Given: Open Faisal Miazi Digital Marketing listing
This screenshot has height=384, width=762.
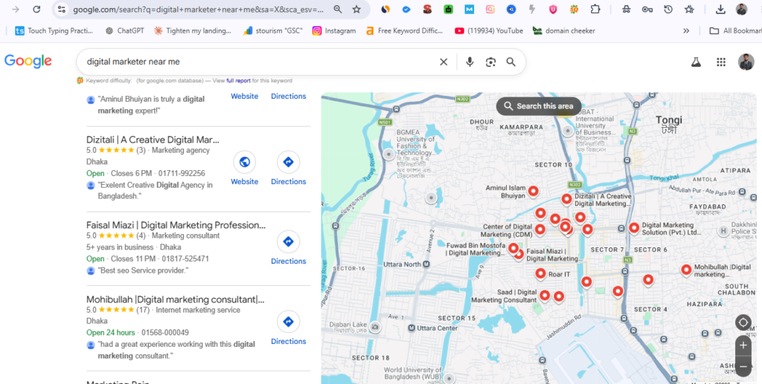Looking at the screenshot, I should coord(176,225).
